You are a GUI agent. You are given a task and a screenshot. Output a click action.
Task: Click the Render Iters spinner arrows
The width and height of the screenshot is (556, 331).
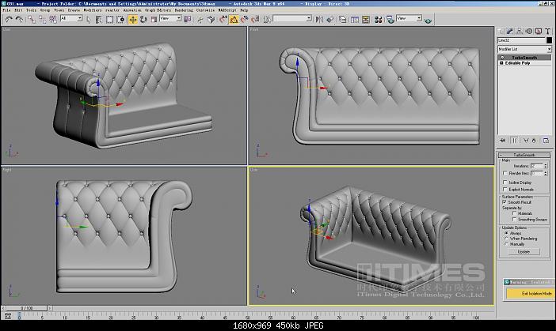(546, 173)
